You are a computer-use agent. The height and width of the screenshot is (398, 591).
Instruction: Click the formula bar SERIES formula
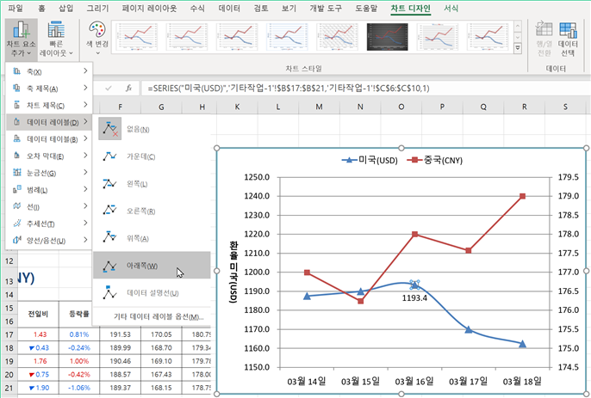coord(289,89)
